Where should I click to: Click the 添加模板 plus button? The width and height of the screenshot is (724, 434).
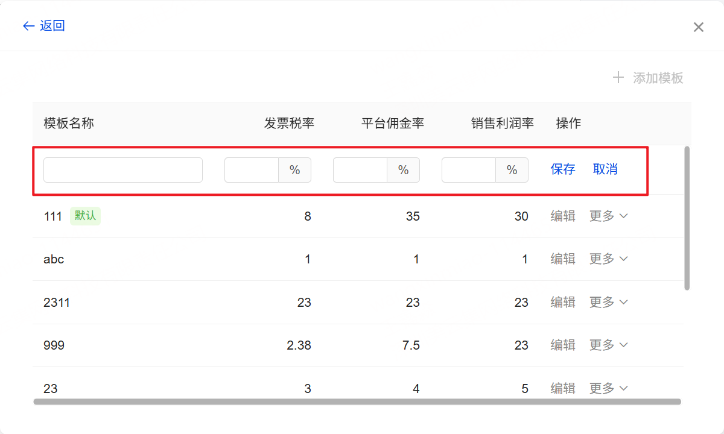tap(648, 78)
